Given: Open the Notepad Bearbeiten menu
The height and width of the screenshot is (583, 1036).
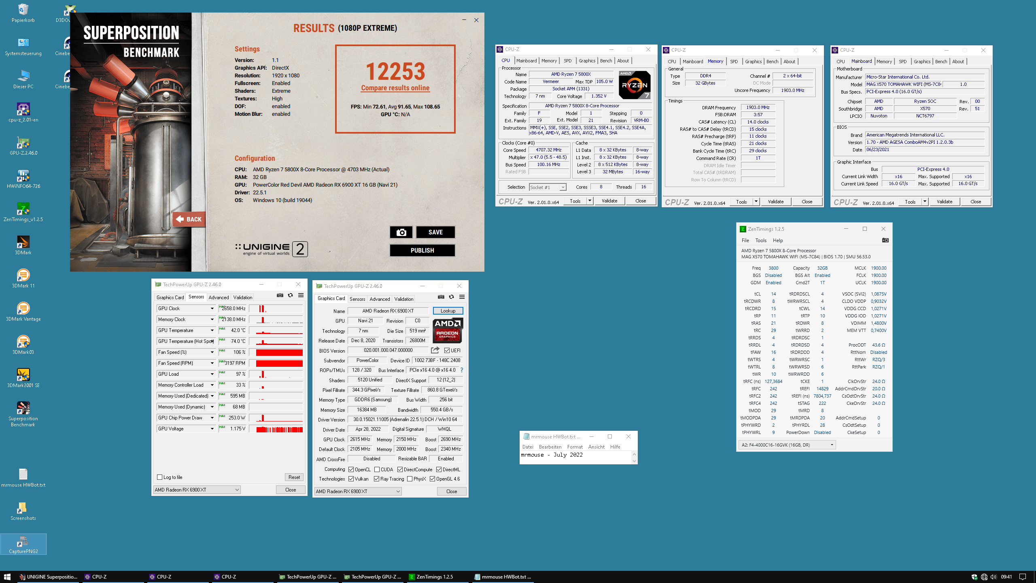Looking at the screenshot, I should 550,447.
